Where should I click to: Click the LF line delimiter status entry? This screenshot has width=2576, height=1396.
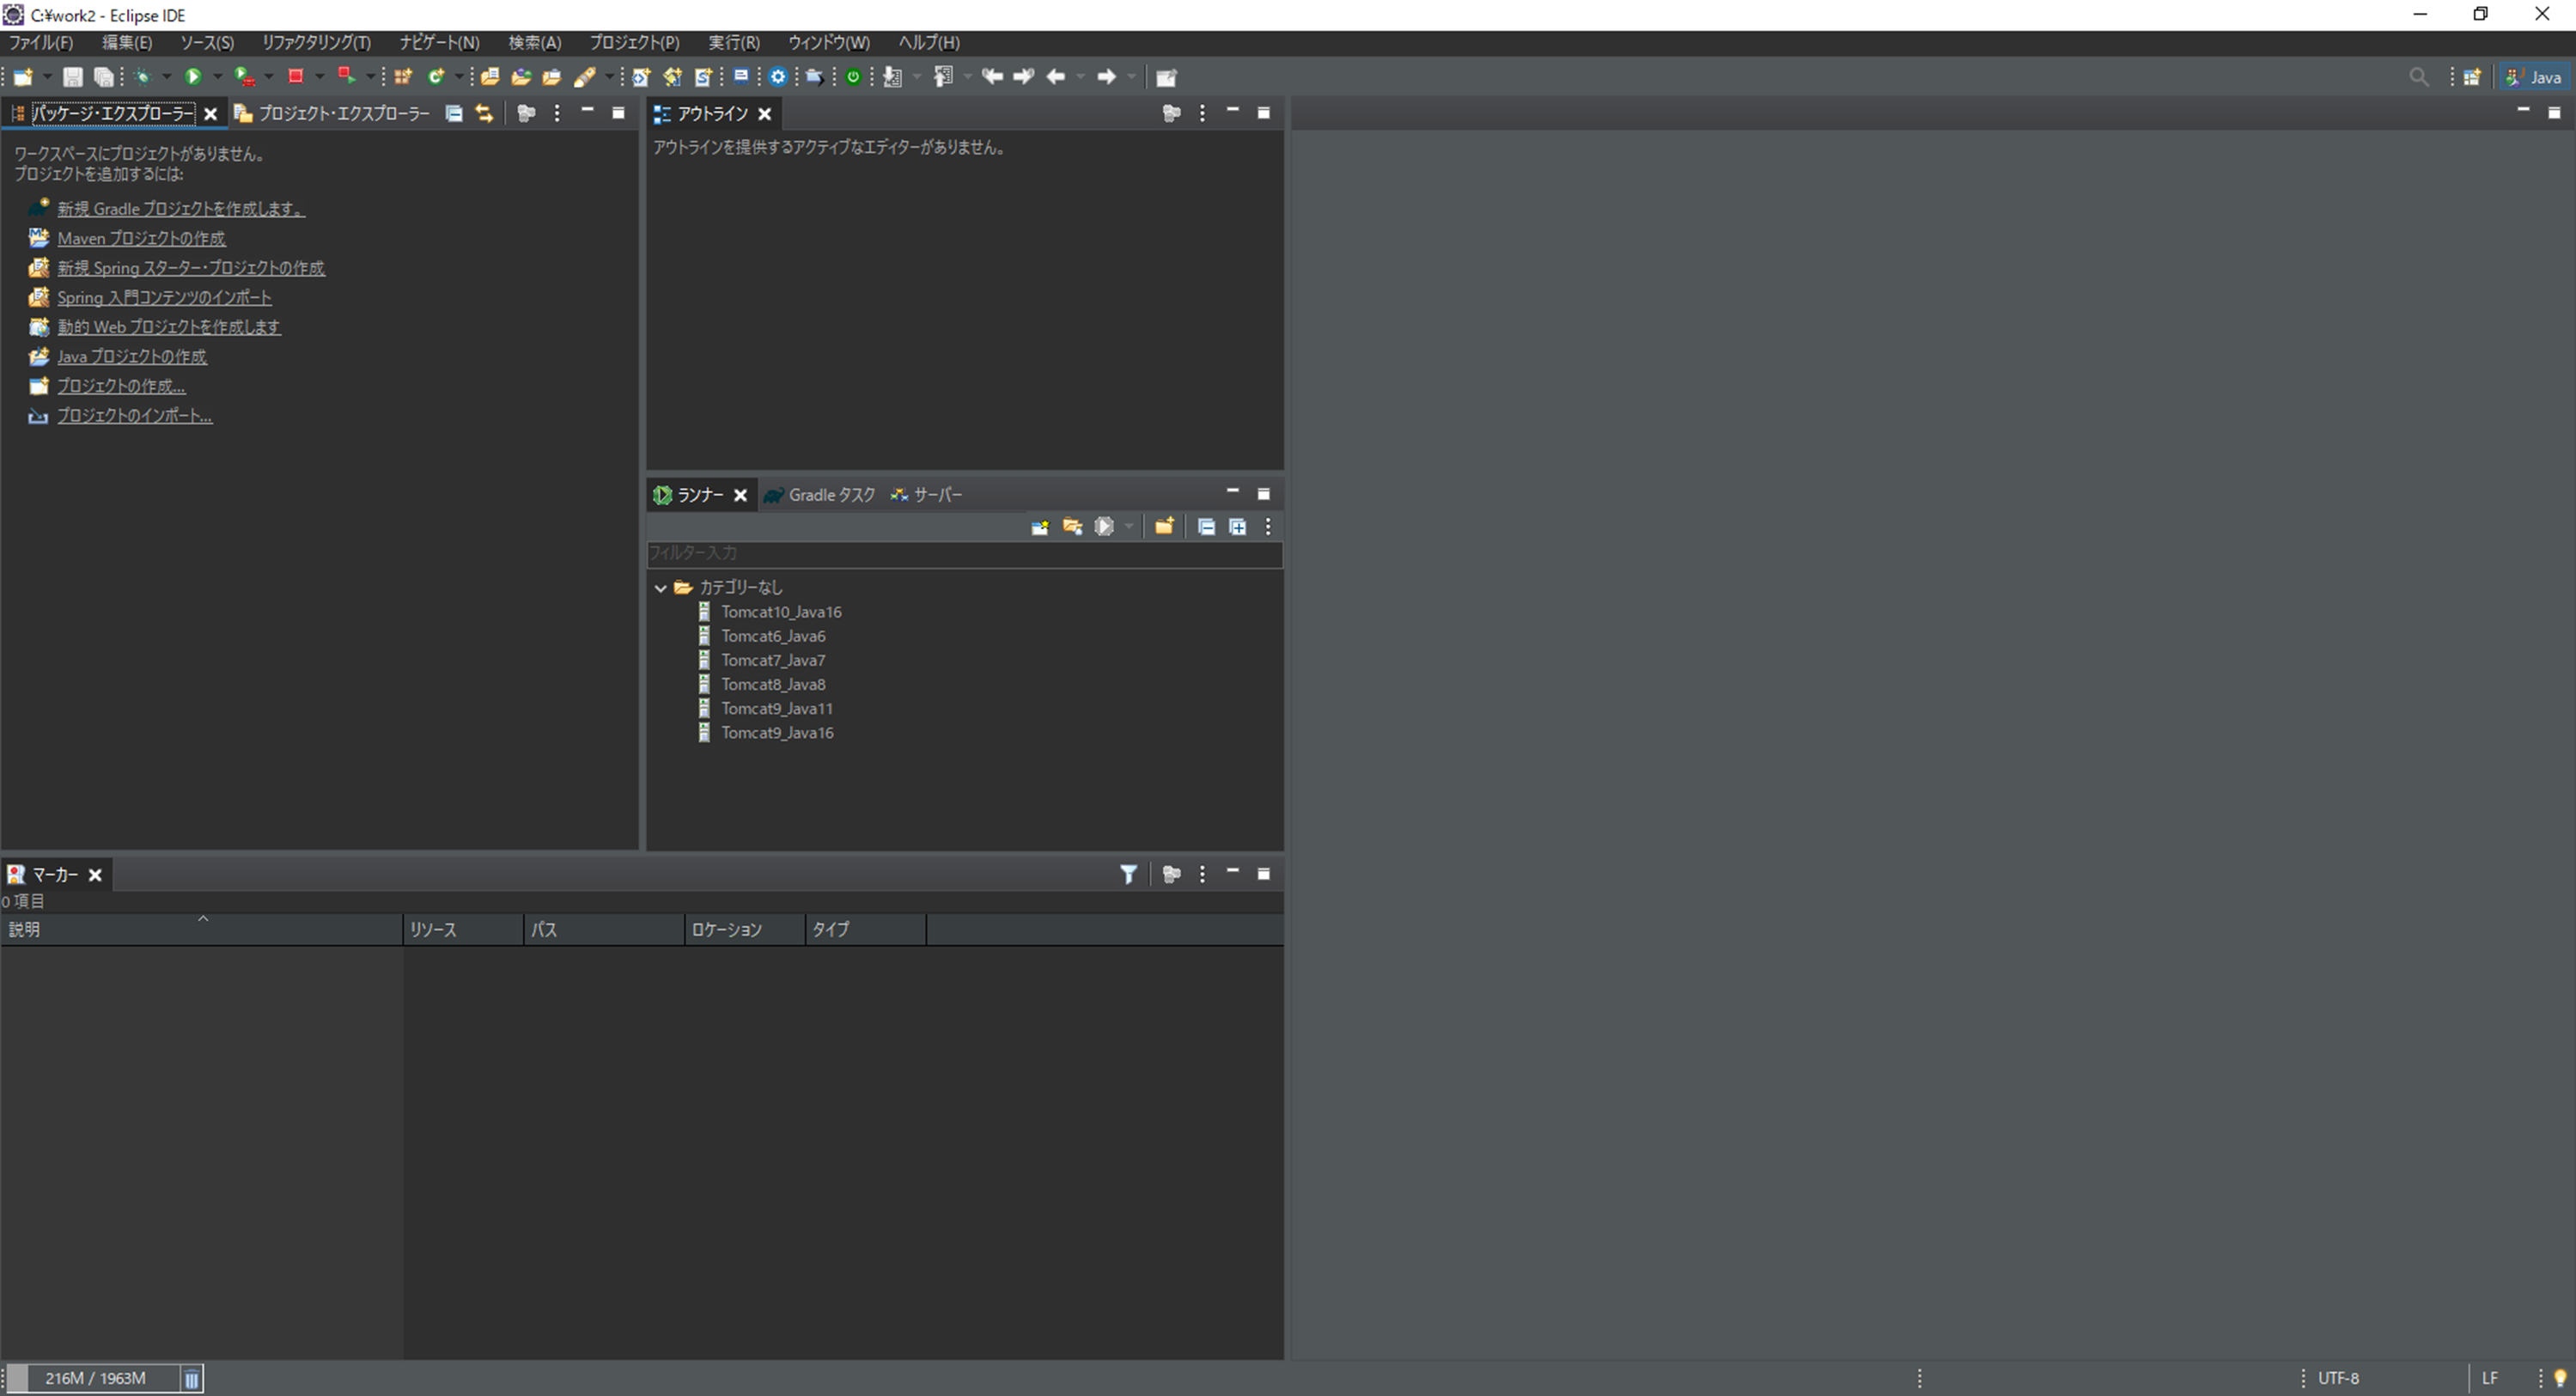pos(2490,1378)
